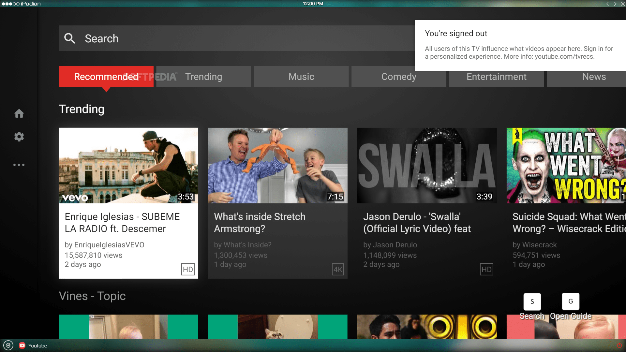Select the Recommended tab
The height and width of the screenshot is (352, 626).
click(106, 77)
